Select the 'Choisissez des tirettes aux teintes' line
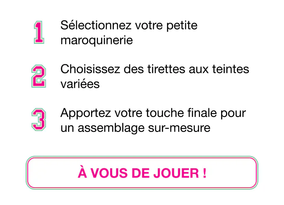The width and height of the screenshot is (284, 205). click(154, 69)
